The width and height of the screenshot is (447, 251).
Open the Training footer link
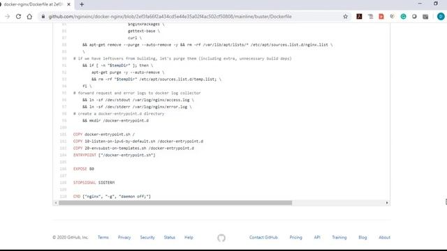tap(339, 237)
